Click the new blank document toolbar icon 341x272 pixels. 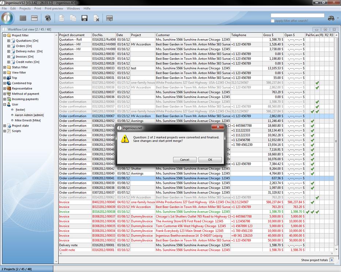(62, 18)
